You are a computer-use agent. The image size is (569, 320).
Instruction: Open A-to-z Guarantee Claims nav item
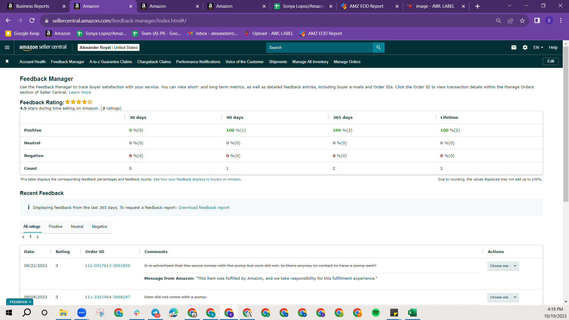pos(111,62)
